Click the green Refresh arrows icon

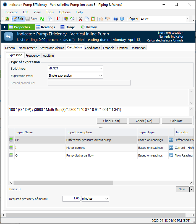(x=42, y=19)
